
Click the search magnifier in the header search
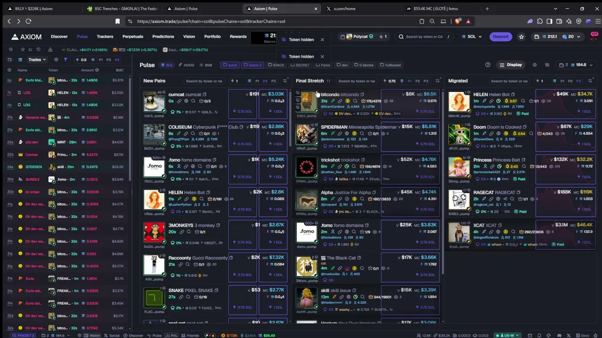[401, 37]
